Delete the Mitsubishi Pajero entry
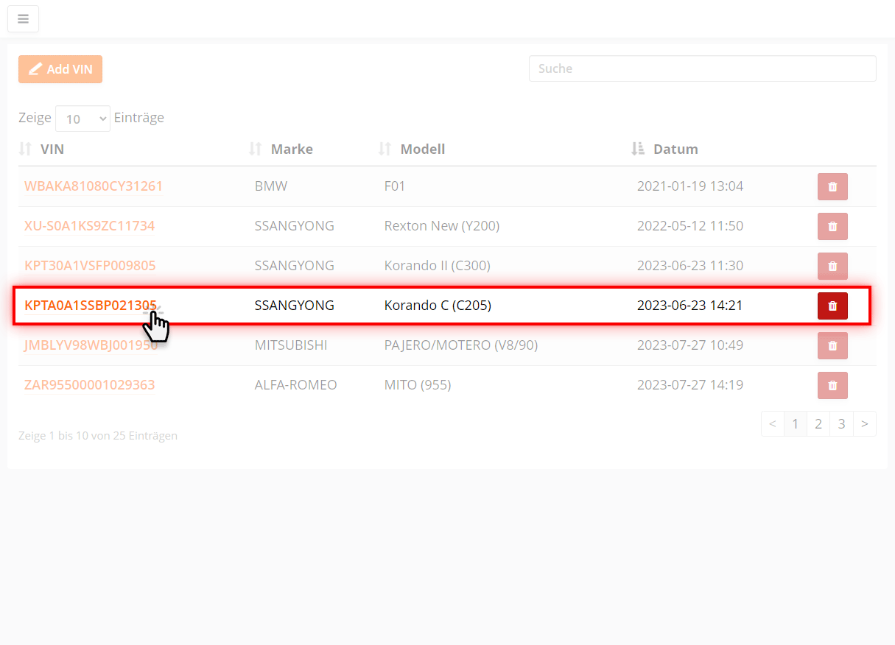The width and height of the screenshot is (895, 645). pos(832,345)
